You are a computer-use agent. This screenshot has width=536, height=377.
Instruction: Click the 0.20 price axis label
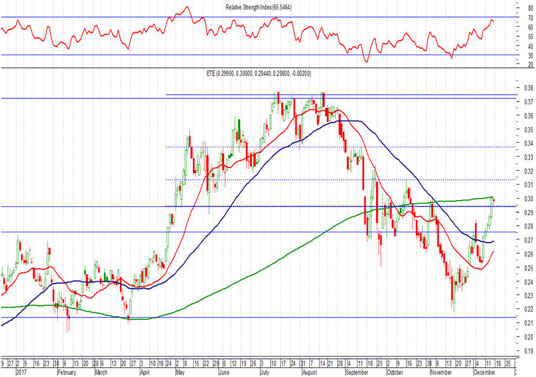click(x=529, y=337)
